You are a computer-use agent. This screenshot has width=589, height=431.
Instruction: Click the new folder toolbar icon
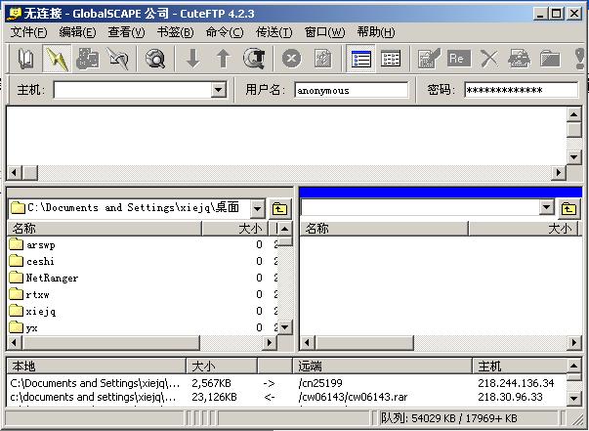pyautogui.click(x=550, y=59)
